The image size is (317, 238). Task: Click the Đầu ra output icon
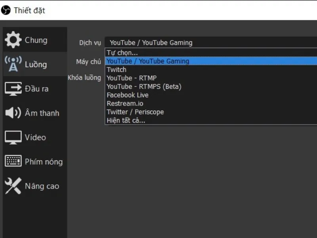tap(13, 88)
